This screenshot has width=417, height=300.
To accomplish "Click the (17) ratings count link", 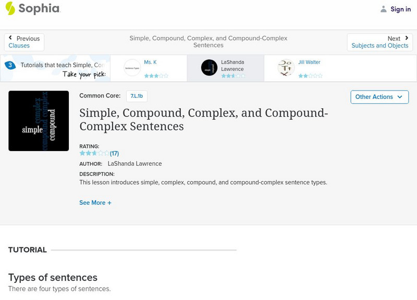I will point(114,153).
